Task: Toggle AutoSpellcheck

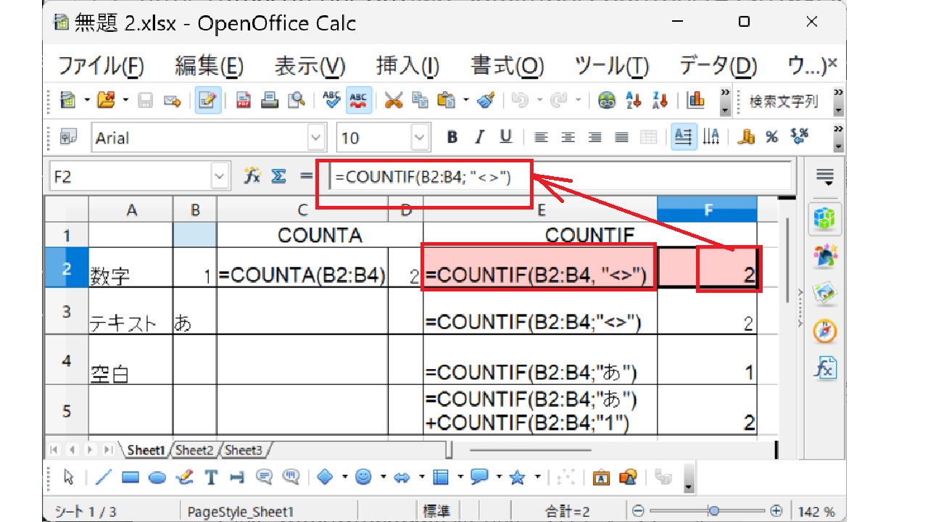Action: pos(359,100)
